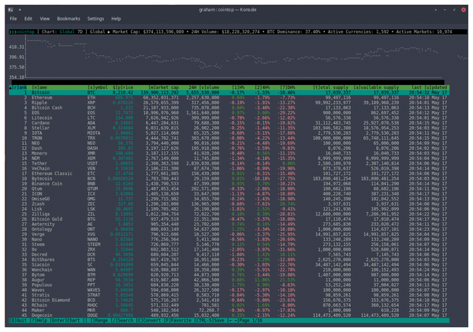Open the Edit menu
This screenshot has width=473, height=332.
click(28, 19)
